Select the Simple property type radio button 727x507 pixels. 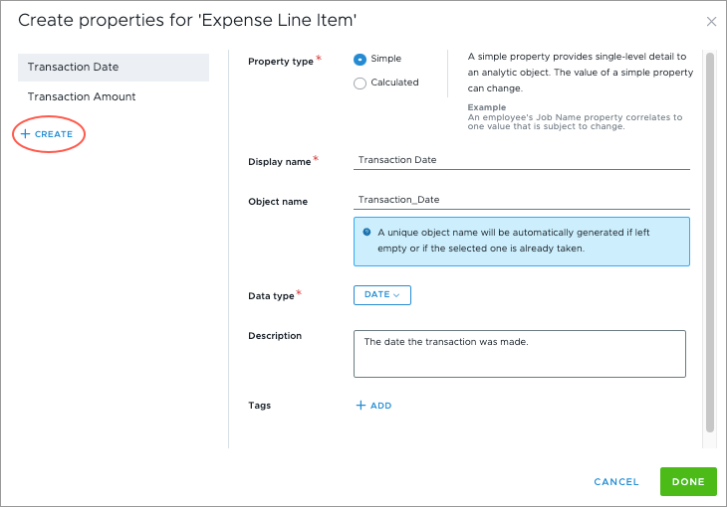pyautogui.click(x=360, y=60)
